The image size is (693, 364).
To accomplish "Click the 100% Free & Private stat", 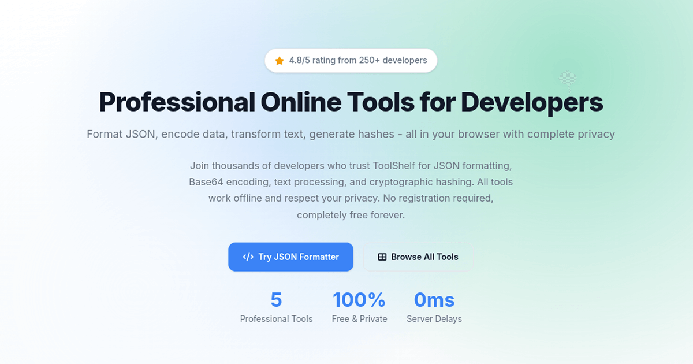I will click(x=359, y=306).
